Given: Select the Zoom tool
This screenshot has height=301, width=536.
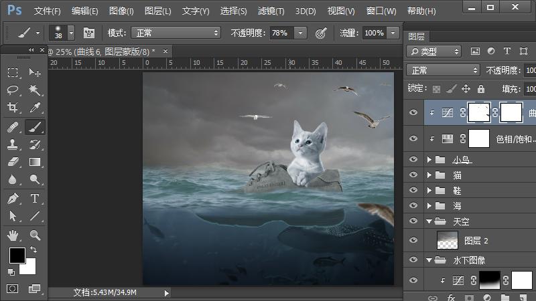Looking at the screenshot, I should point(35,235).
